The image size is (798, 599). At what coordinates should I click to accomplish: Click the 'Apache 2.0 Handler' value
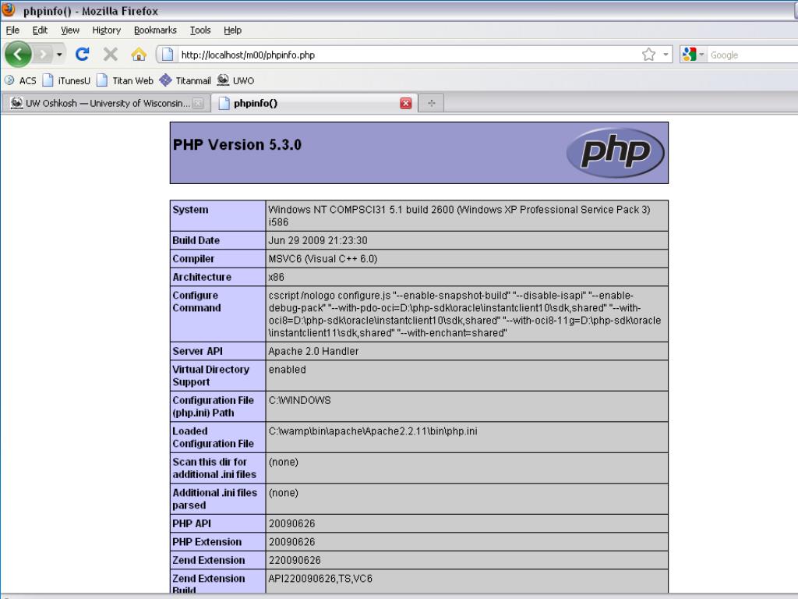[313, 352]
